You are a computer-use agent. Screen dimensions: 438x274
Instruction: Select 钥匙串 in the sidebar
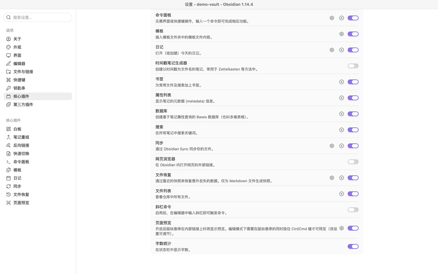point(38,88)
